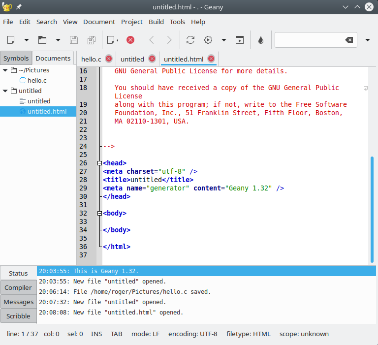Open the Compiler message tab
Image resolution: width=378 pixels, height=345 pixels.
pyautogui.click(x=18, y=287)
